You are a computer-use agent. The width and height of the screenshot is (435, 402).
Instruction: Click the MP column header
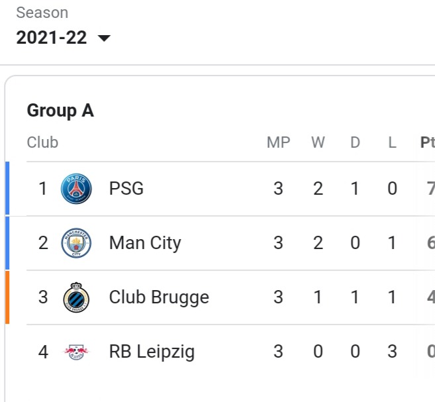(278, 142)
